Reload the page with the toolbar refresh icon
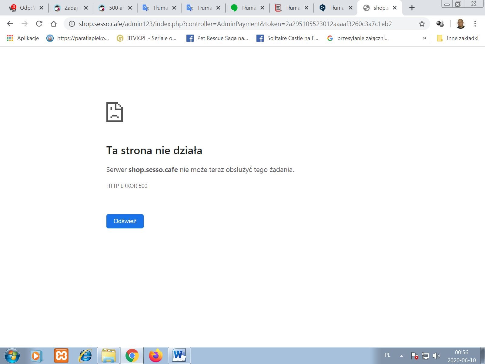The image size is (485, 364). (39, 24)
